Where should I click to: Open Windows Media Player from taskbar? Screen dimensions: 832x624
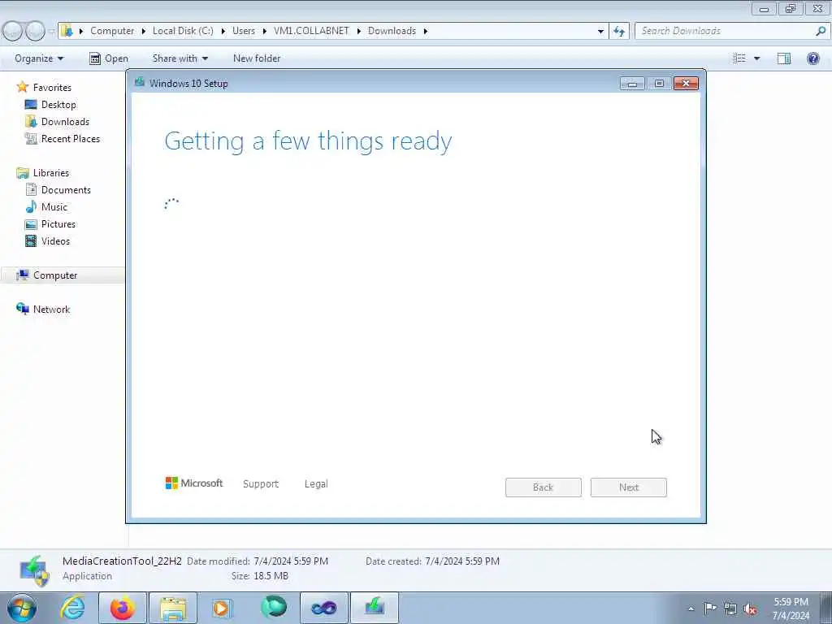click(x=223, y=608)
